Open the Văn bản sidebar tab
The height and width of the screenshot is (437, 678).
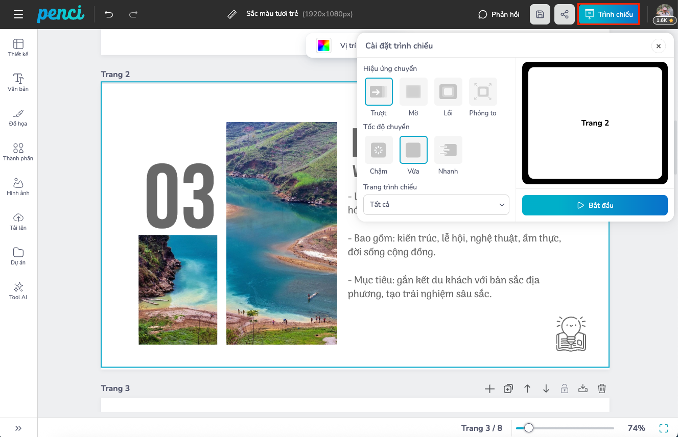[18, 82]
